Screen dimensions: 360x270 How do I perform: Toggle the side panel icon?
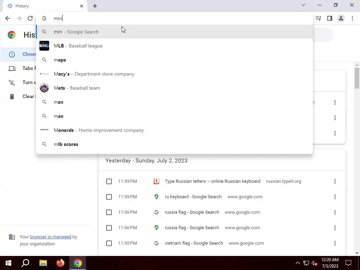[x=330, y=18]
